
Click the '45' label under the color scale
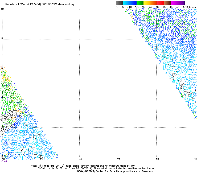pos(178,7)
